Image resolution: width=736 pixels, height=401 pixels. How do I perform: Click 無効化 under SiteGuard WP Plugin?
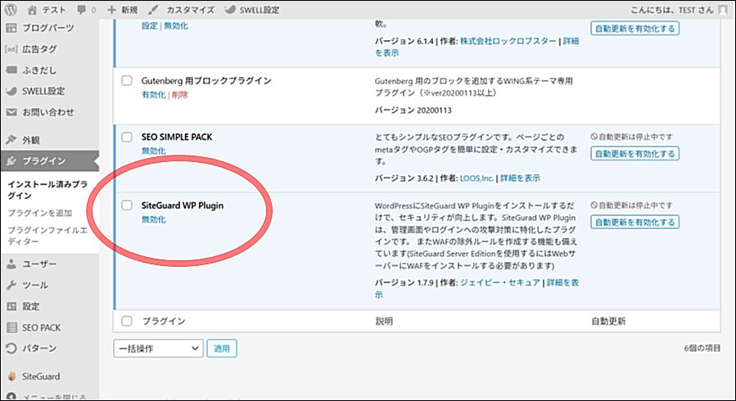tap(153, 219)
